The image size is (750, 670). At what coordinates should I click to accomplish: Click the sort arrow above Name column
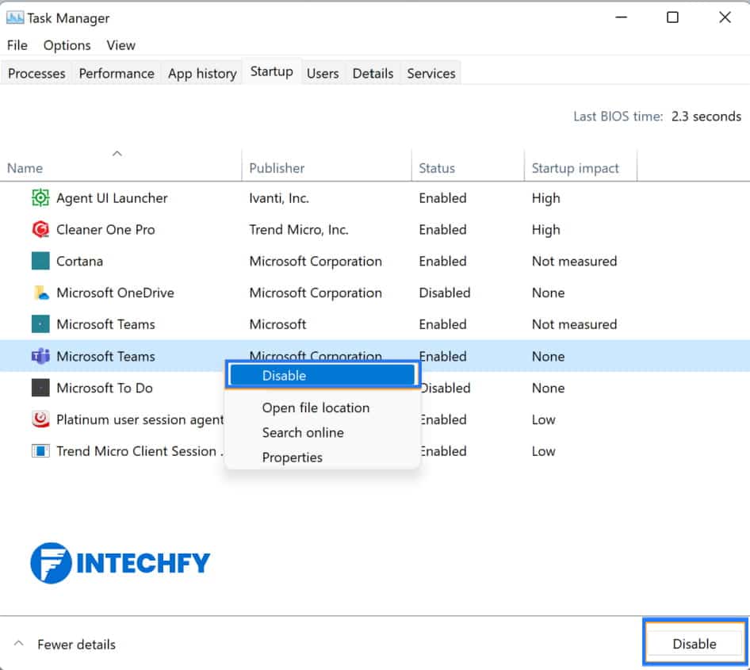[117, 154]
